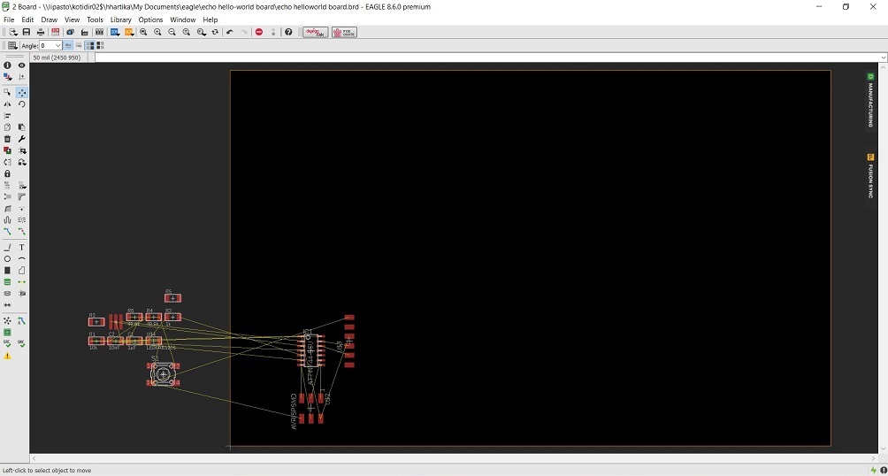Click in the command line input
The width and height of the screenshot is (888, 476).
[487, 58]
